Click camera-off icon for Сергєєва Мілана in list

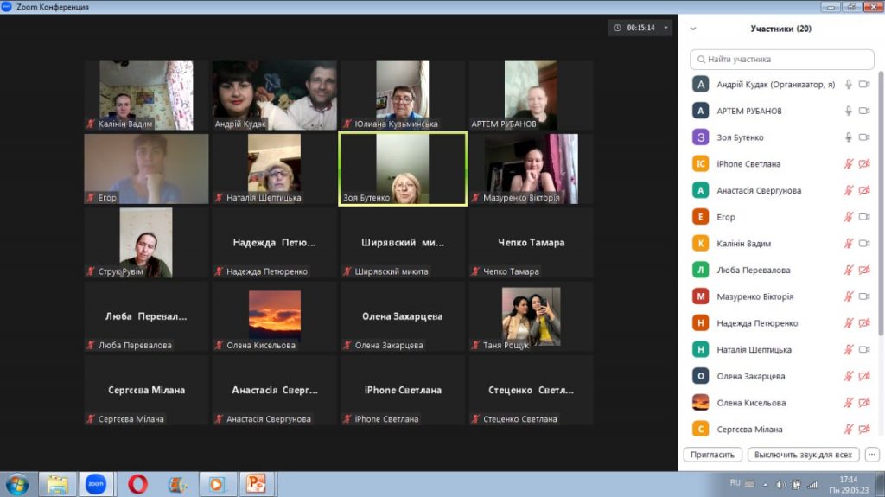[864, 430]
